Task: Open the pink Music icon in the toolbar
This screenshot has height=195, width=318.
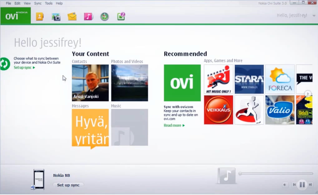Action: pos(88,17)
